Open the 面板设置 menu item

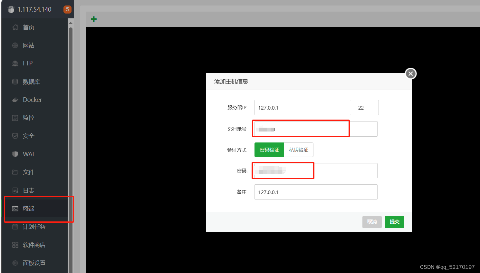coord(34,263)
